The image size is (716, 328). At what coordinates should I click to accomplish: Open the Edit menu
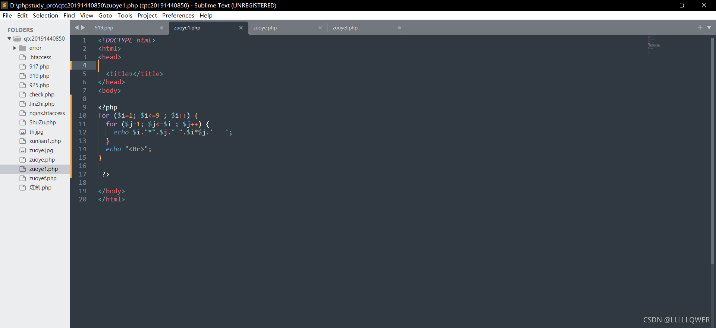[x=22, y=15]
